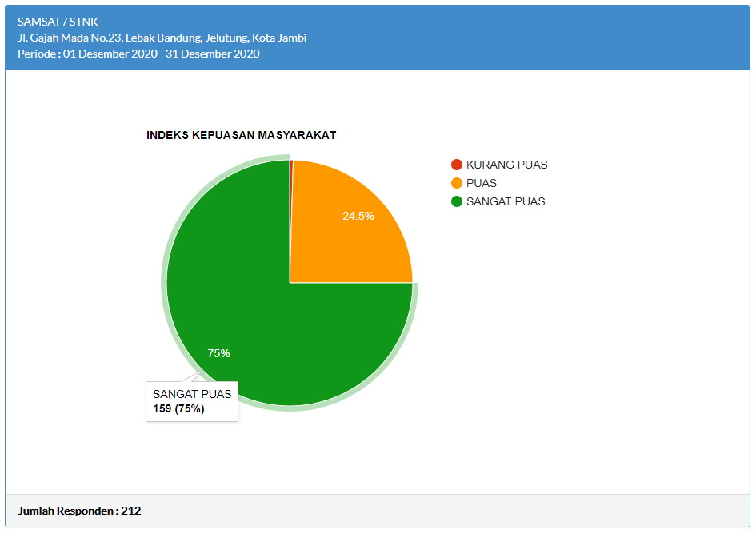Click the red KURANG PUAS legend dot
The image size is (756, 533).
tap(457, 165)
